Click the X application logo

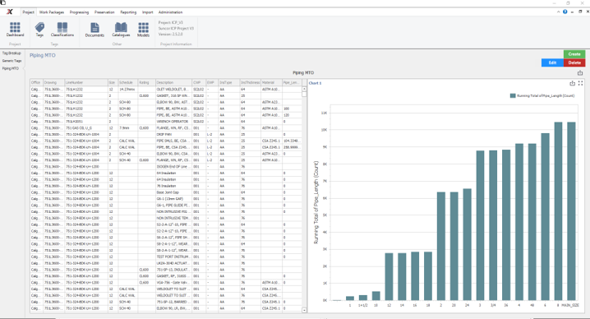[10, 12]
